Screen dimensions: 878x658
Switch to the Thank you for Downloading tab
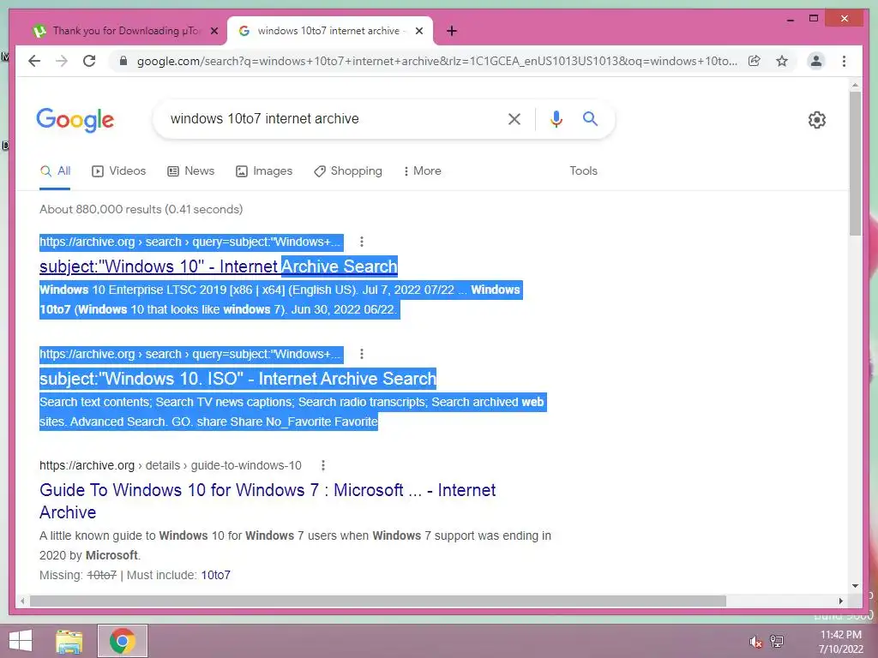coord(125,31)
